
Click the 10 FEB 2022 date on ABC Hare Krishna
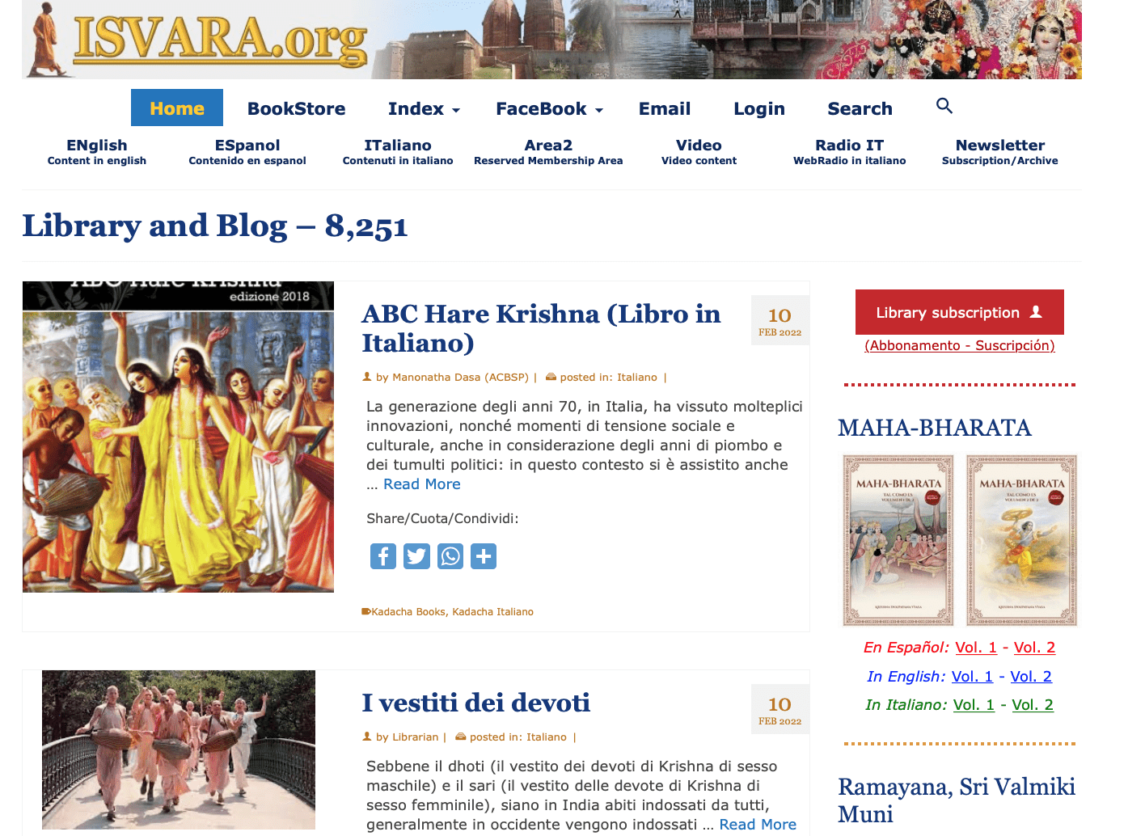click(x=780, y=321)
